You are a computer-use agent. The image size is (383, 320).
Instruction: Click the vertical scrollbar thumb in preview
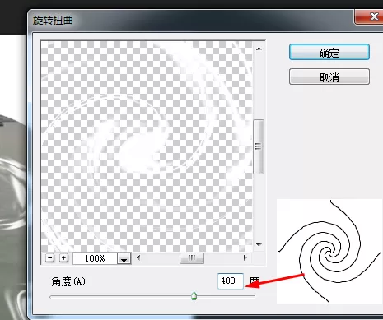259,146
